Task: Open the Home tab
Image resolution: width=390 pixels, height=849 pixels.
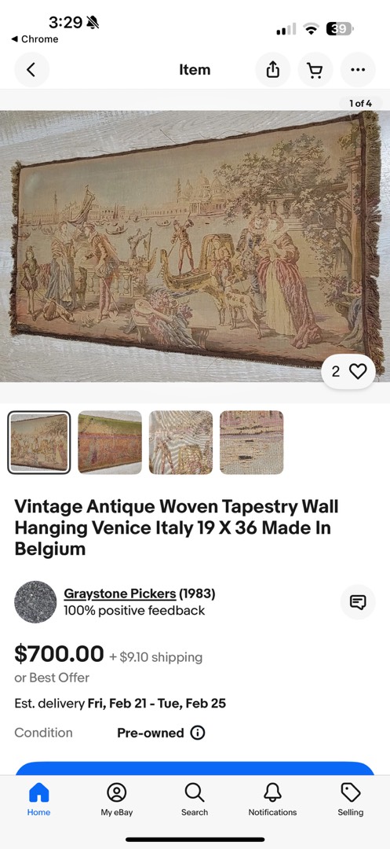Action: pyautogui.click(x=39, y=799)
